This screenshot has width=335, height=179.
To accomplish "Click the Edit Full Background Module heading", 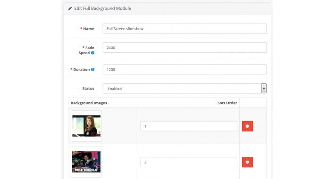I will pos(102,8).
